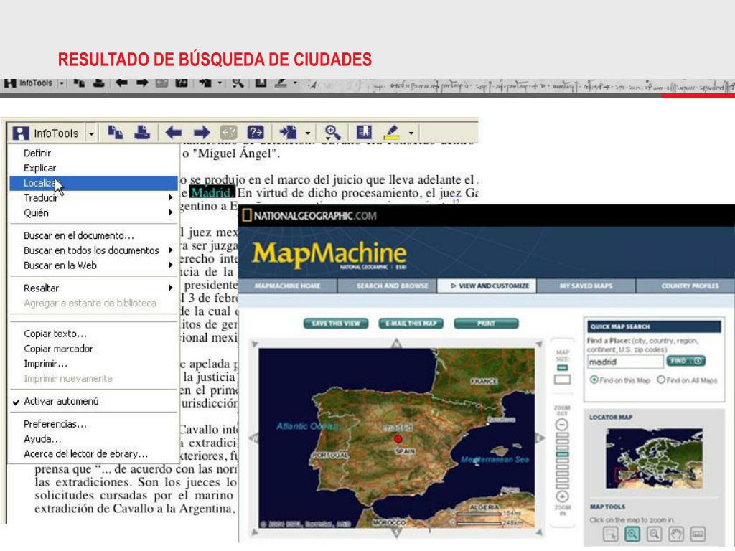The image size is (735, 551).
Task: Select the Find on All Maps radio button
Action: pyautogui.click(x=661, y=380)
